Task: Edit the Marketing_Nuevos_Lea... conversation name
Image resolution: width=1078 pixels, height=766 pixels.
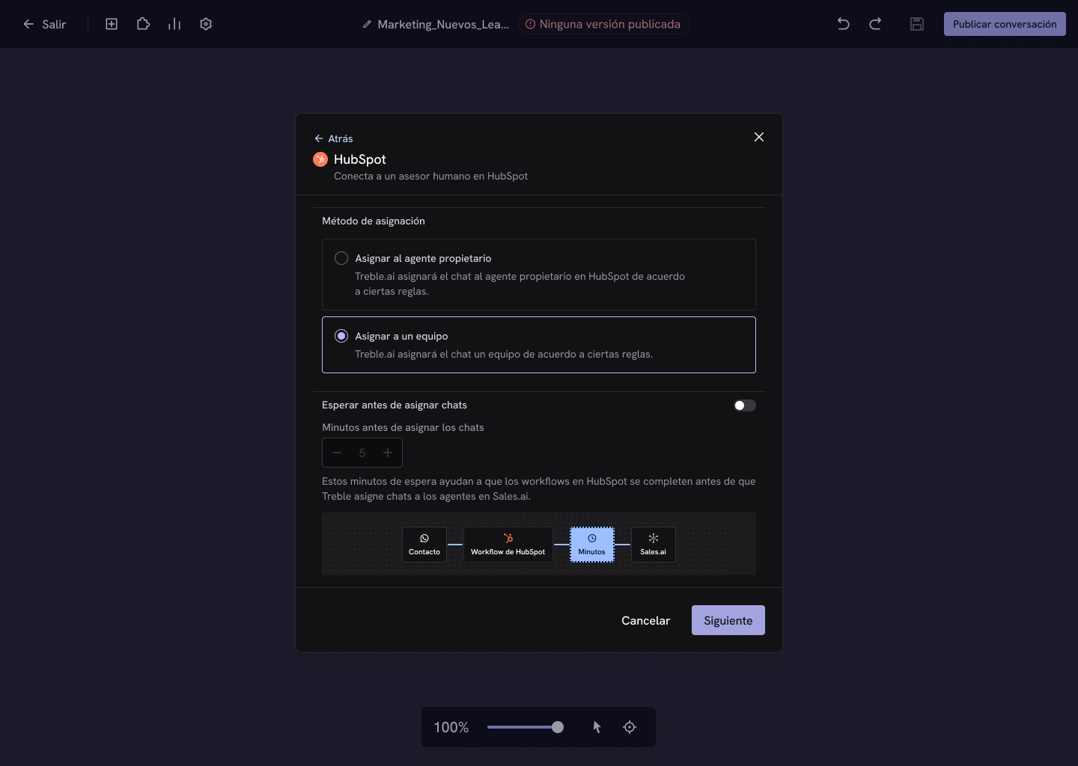Action: pos(443,25)
